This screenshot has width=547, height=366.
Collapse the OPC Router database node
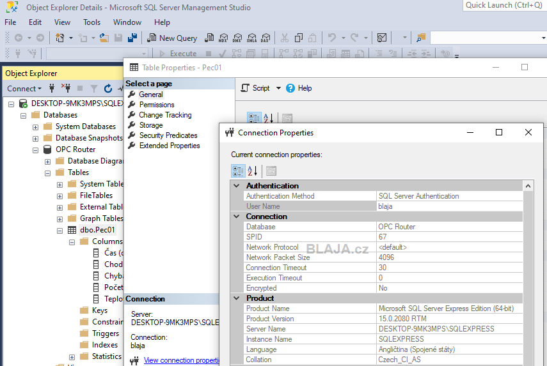tap(36, 149)
